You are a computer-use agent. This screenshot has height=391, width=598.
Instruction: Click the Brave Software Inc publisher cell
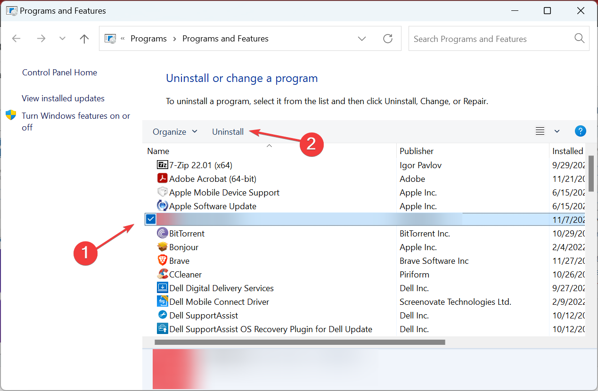coord(434,261)
